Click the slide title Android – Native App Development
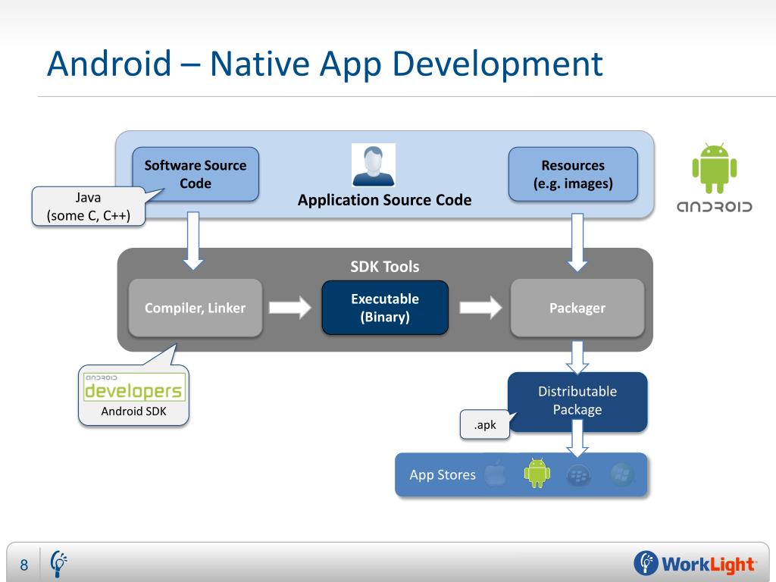The height and width of the screenshot is (582, 776). (324, 64)
